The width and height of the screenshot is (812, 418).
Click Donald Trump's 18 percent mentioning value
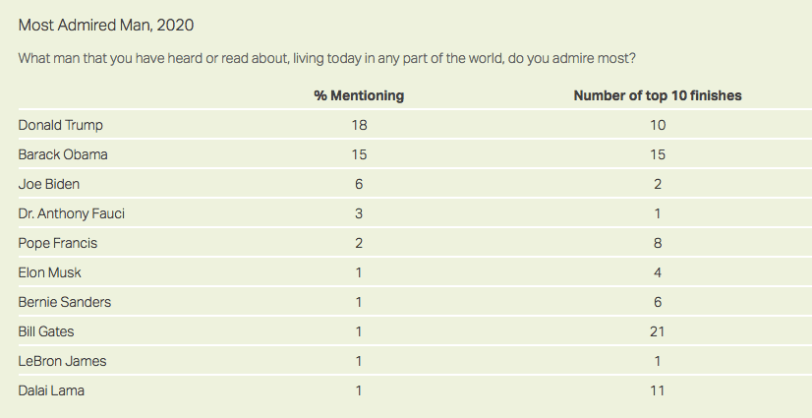(x=359, y=125)
